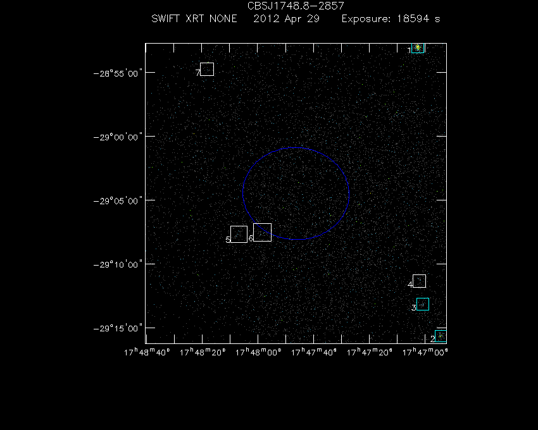Click declination label -29°10'00"
The height and width of the screenshot is (430, 538).
(x=118, y=265)
